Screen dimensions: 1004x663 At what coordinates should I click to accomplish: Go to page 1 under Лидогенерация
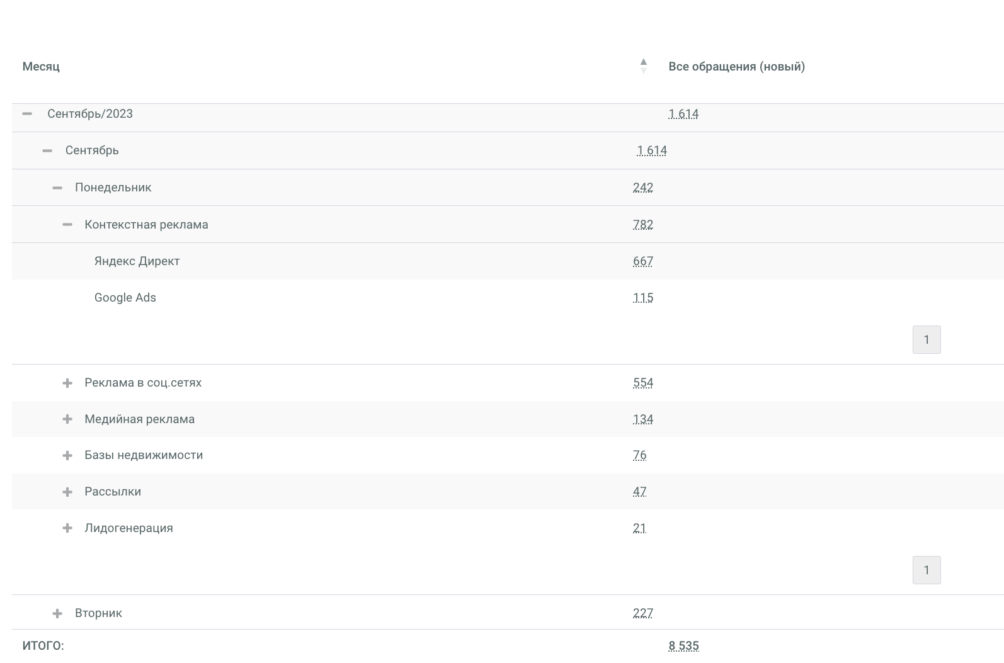(x=926, y=570)
